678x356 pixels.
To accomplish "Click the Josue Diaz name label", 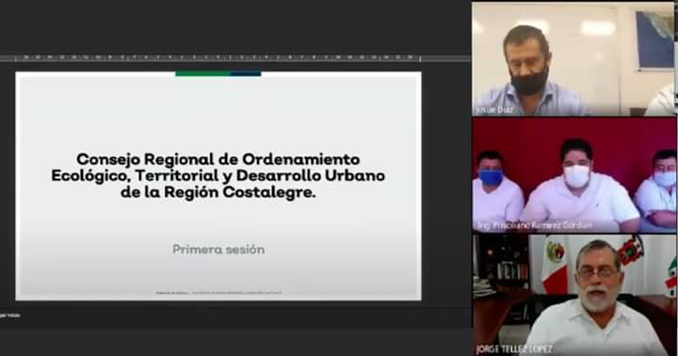I will point(494,110).
